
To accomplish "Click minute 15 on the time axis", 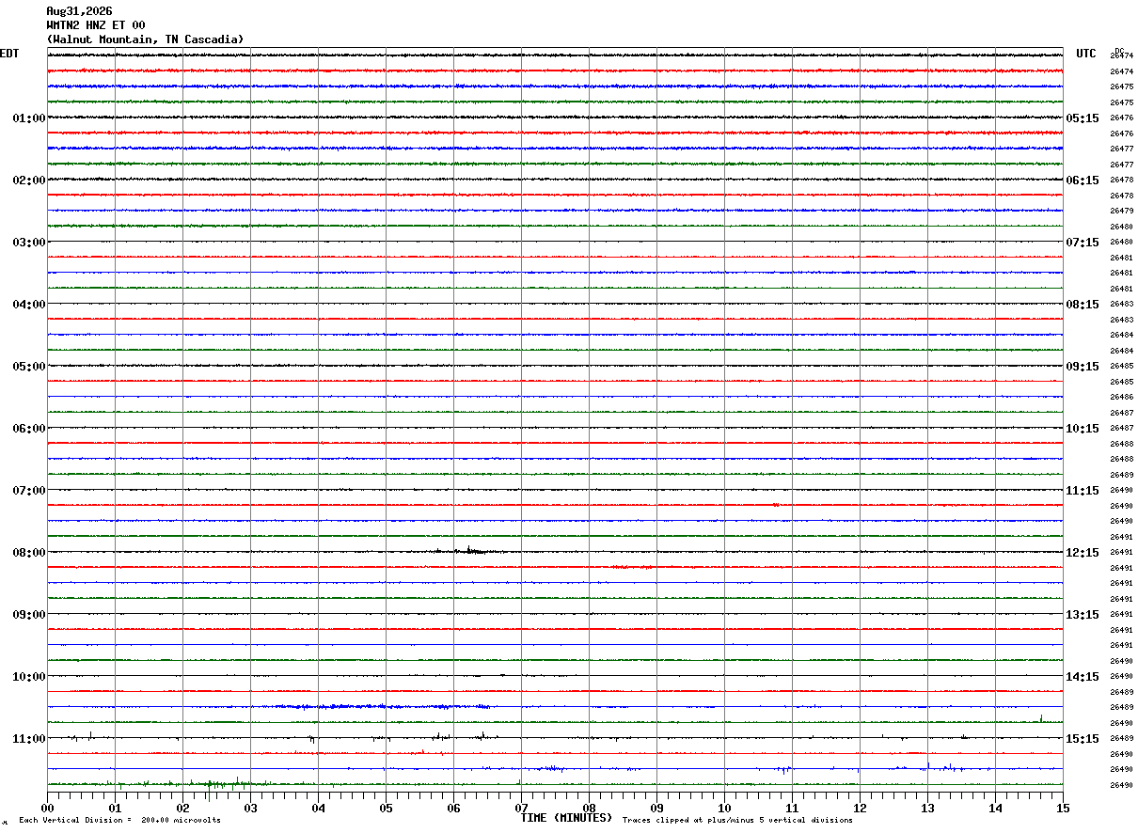I will coord(1063,808).
